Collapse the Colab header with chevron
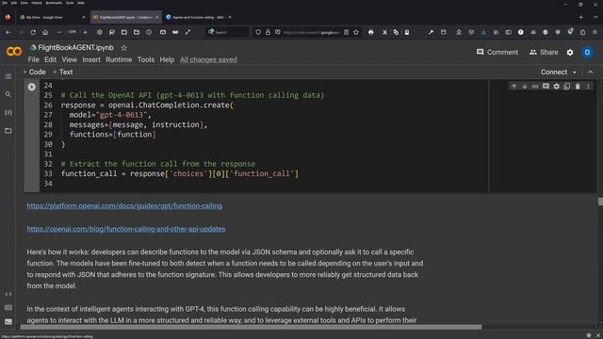Screen dimensions: 603x339 point(591,72)
